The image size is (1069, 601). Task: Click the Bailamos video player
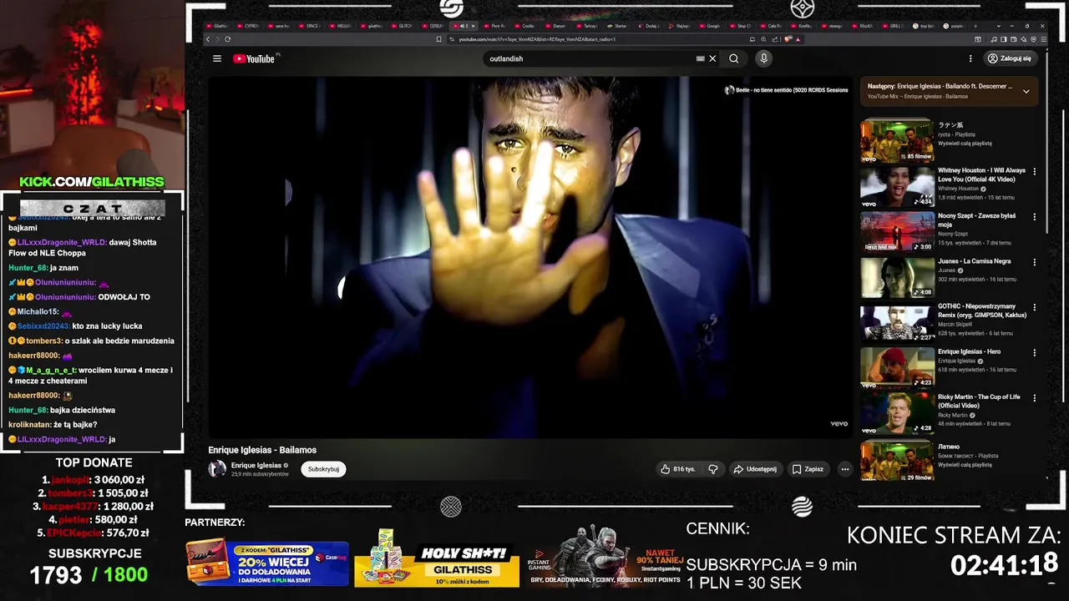click(530, 257)
